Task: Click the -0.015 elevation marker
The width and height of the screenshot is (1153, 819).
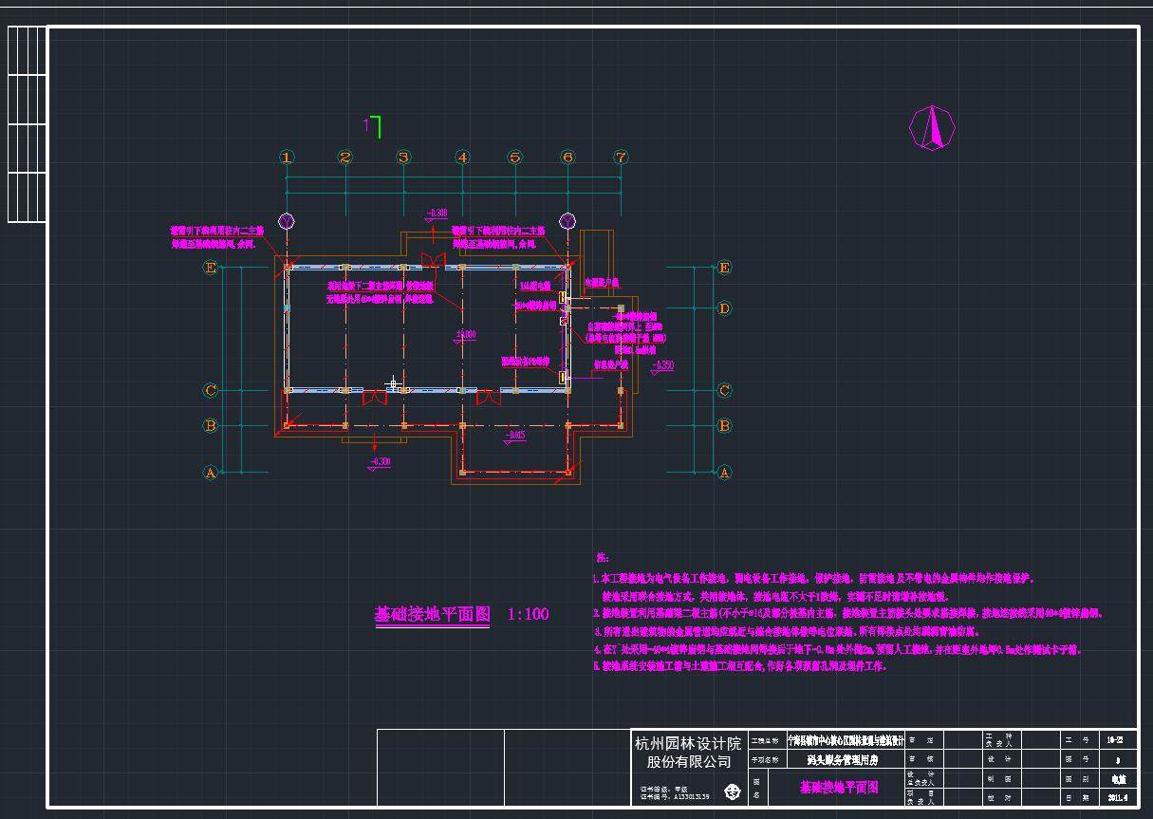Action: tap(513, 436)
